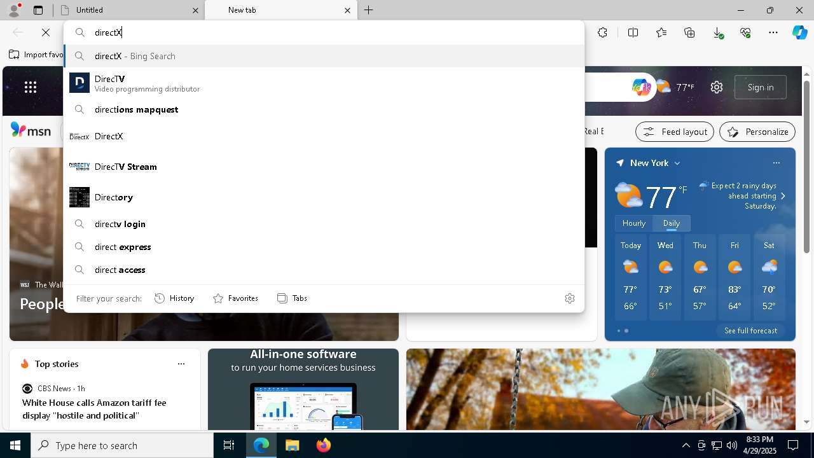
Task: Show hidden system tray icons
Action: tap(686, 445)
